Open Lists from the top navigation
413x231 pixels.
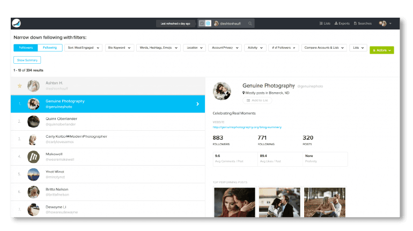pyautogui.click(x=324, y=24)
